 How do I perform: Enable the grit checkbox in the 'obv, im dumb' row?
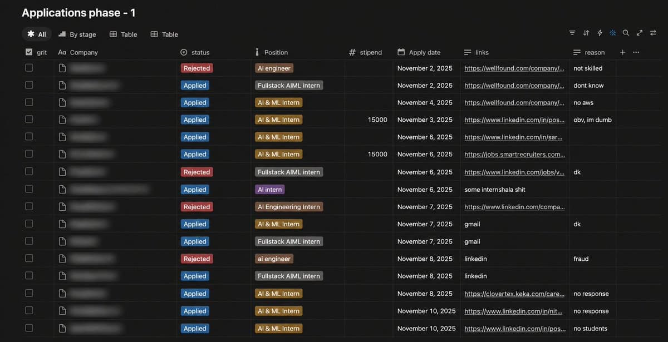(x=29, y=120)
